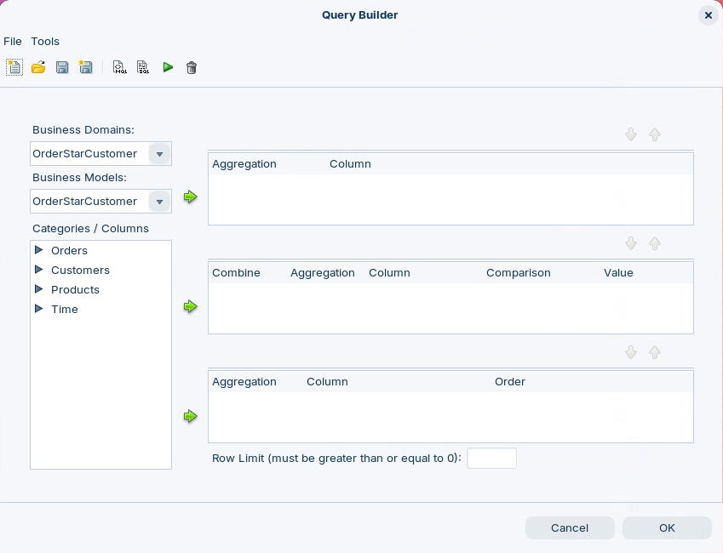Expand the Orders category
The width and height of the screenshot is (723, 553).
38,250
